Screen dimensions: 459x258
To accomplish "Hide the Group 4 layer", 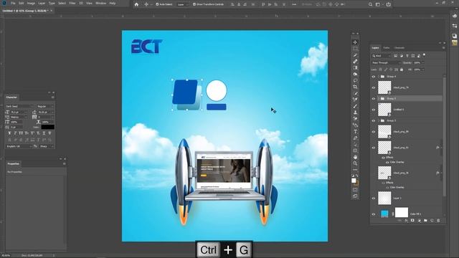I will 373,77.
